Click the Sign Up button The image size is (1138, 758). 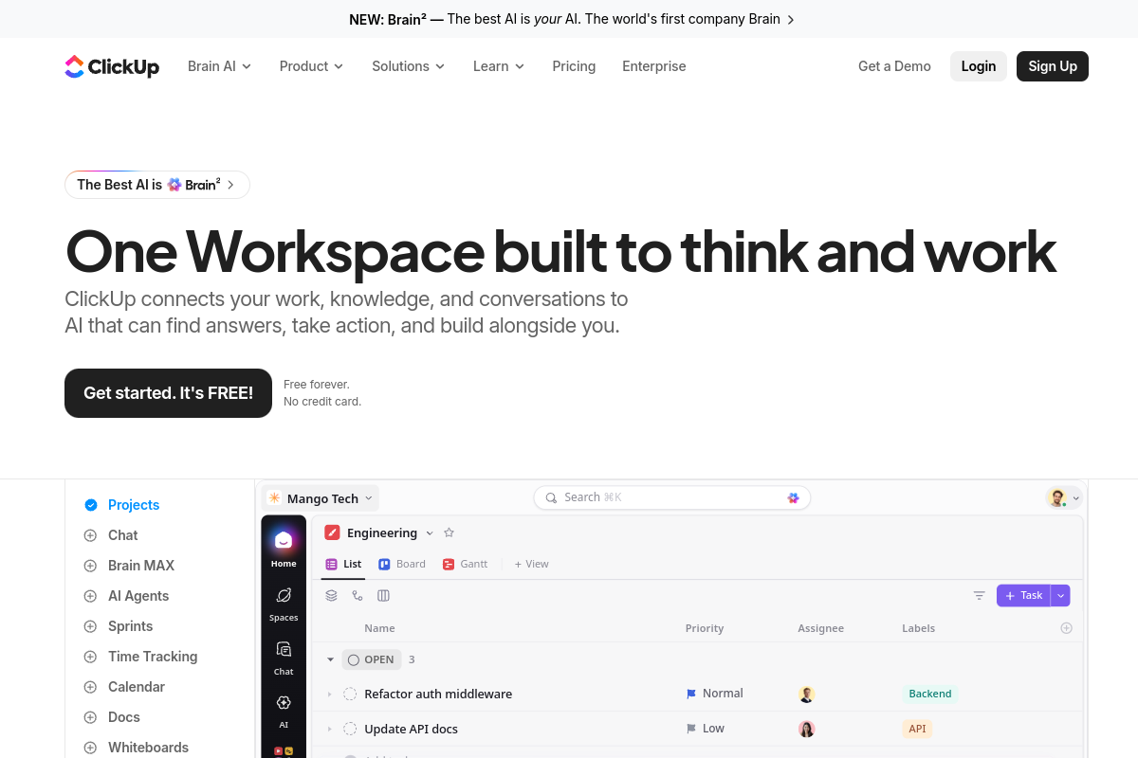point(1053,66)
